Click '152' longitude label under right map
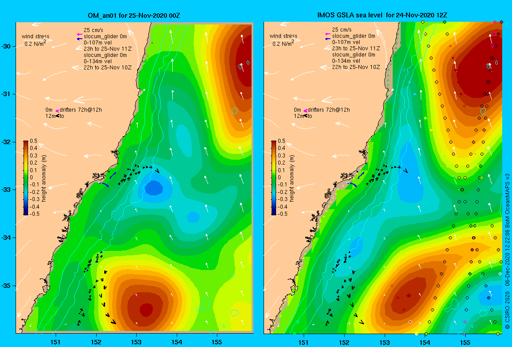The width and height of the screenshot is (512, 347). coord(344,342)
